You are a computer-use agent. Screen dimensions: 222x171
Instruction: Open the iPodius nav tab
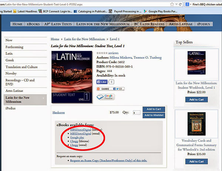point(203,24)
